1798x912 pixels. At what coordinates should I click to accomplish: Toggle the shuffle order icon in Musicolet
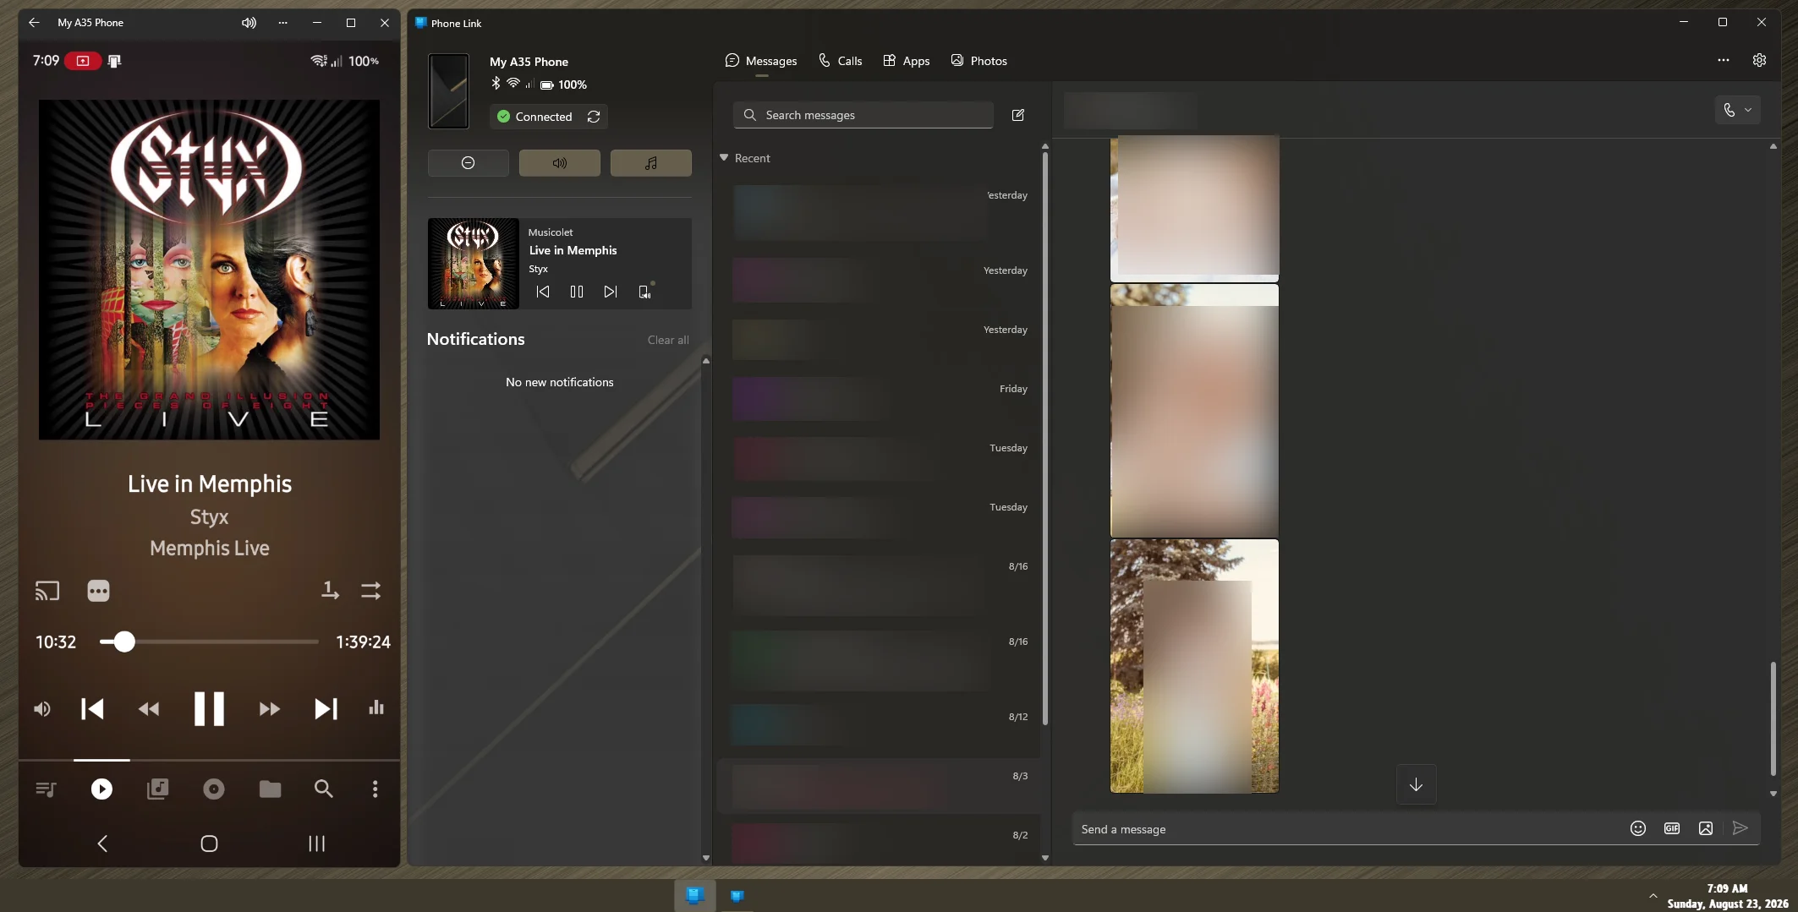pyautogui.click(x=370, y=590)
